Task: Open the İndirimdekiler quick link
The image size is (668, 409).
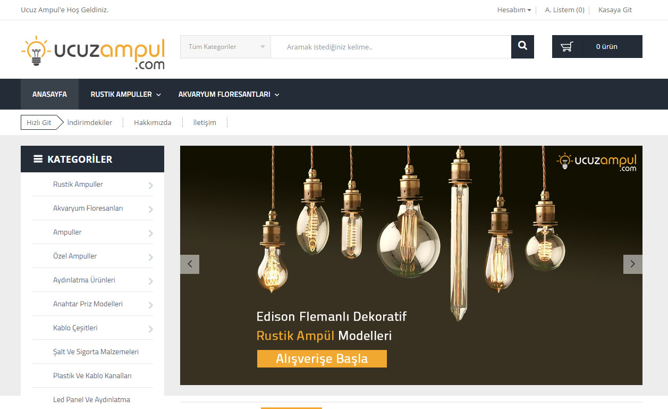Action: click(90, 122)
